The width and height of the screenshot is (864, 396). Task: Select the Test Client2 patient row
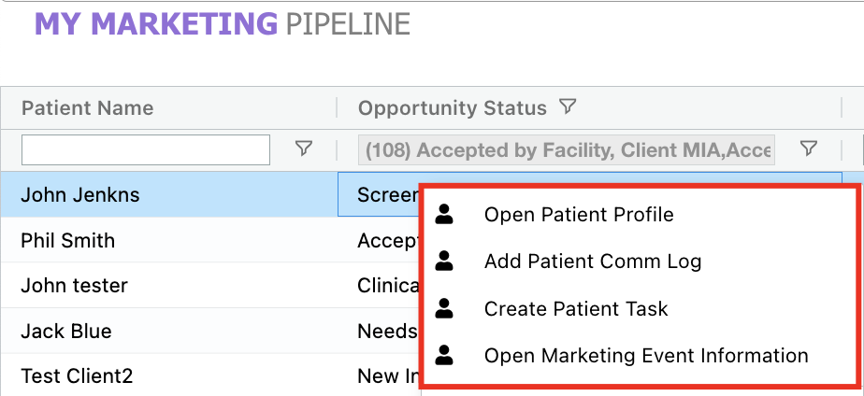77,376
